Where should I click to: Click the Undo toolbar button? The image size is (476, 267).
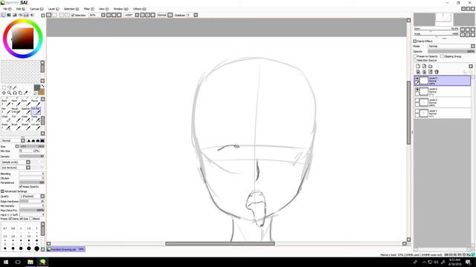pyautogui.click(x=48, y=15)
